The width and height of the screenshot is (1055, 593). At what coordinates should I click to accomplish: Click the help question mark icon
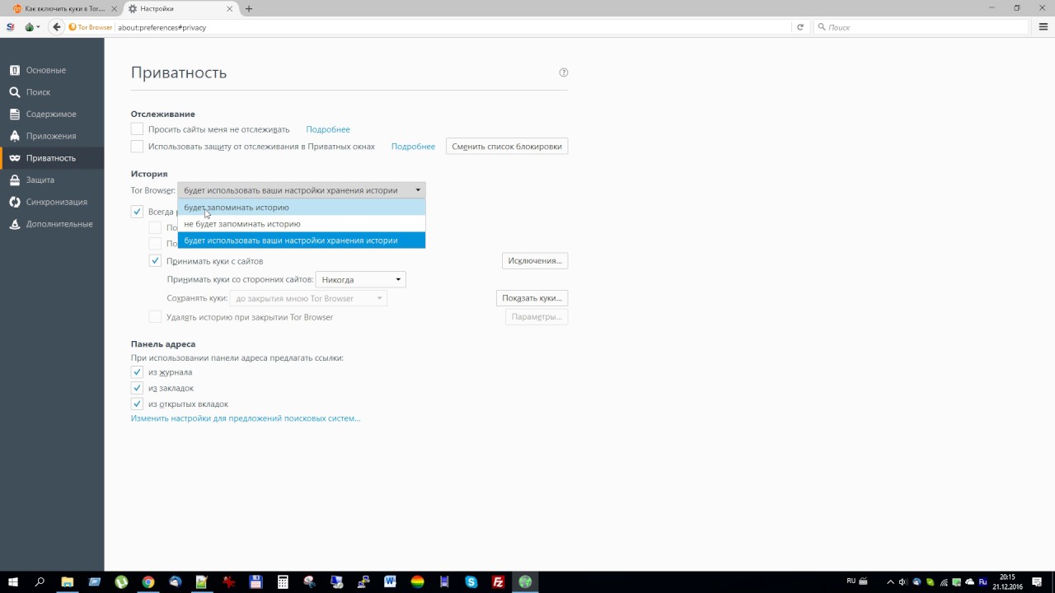pyautogui.click(x=564, y=72)
